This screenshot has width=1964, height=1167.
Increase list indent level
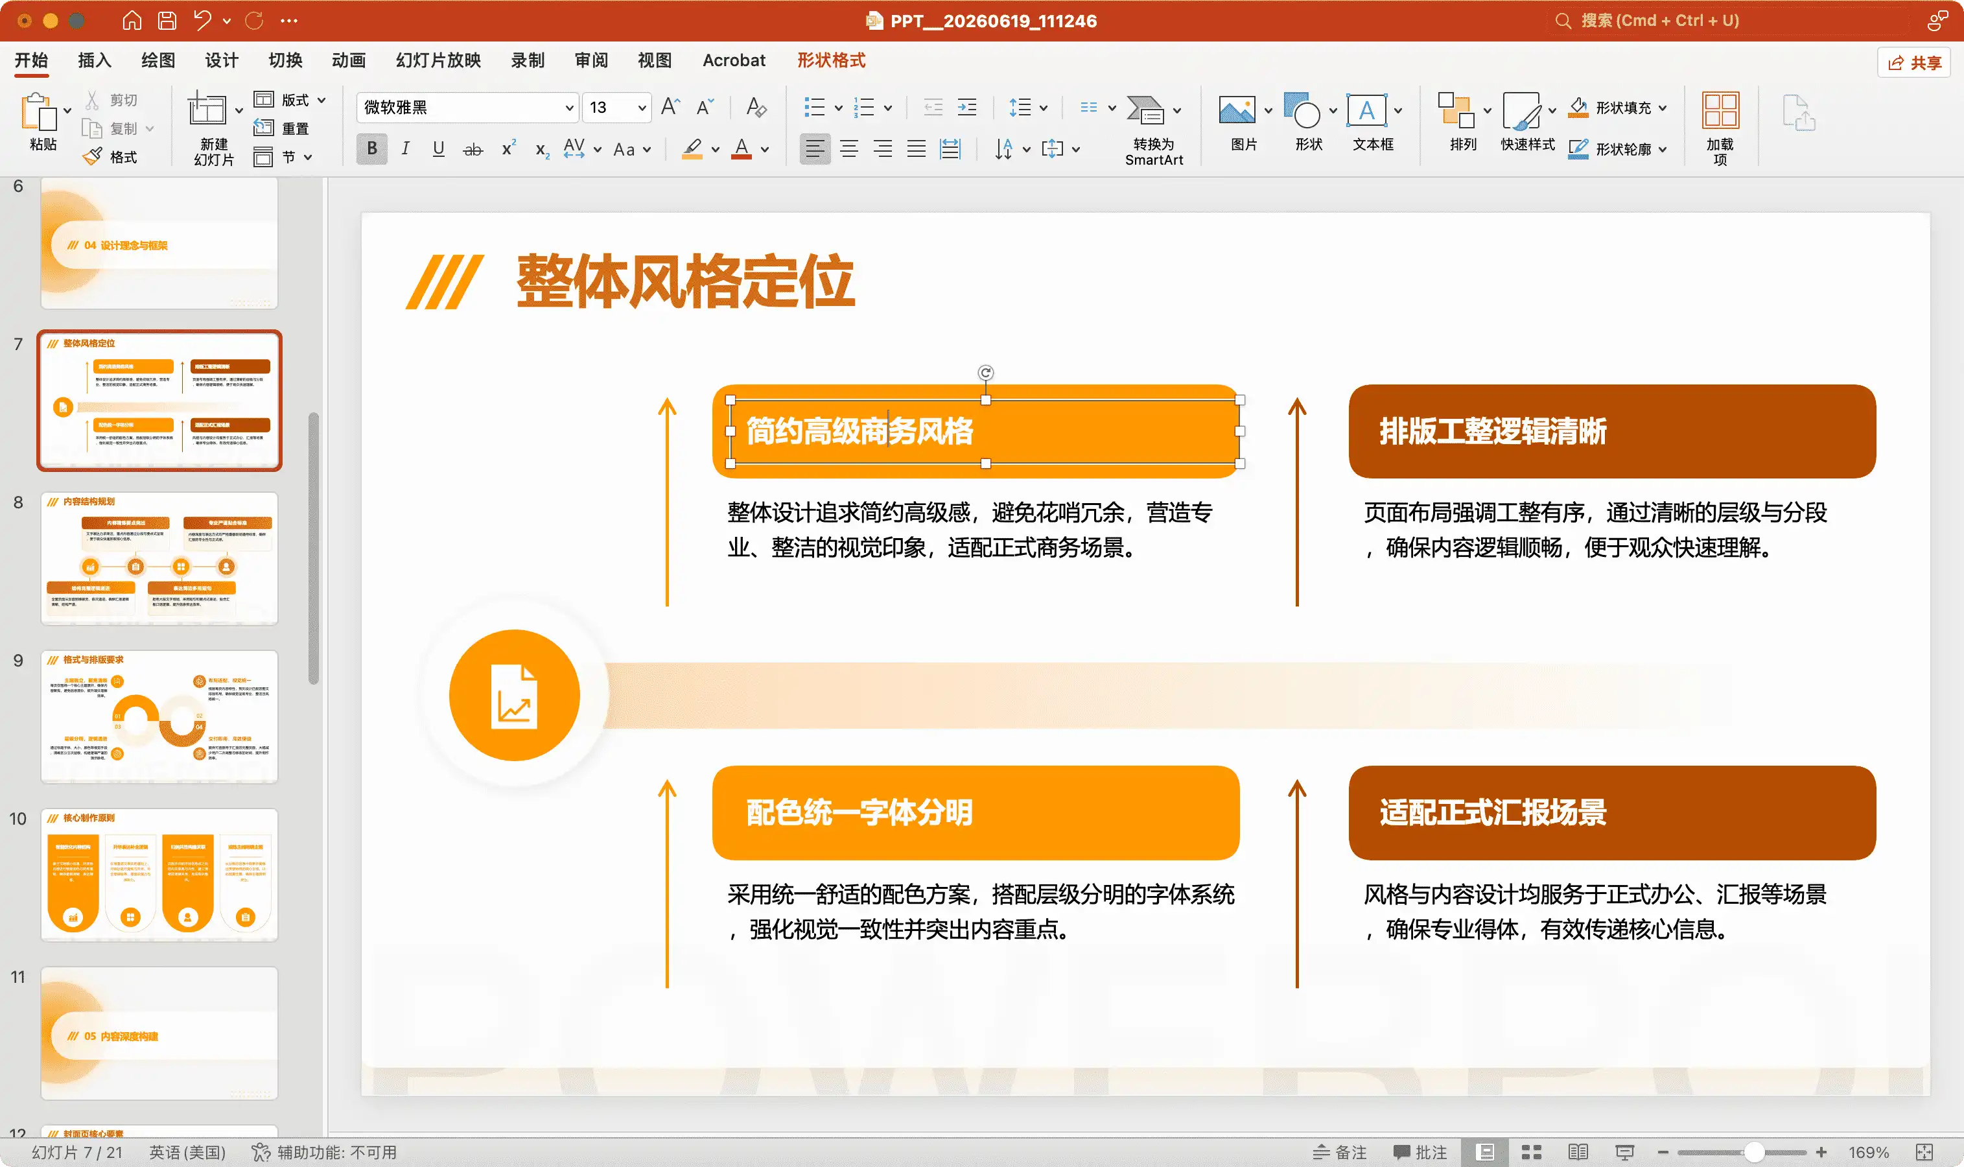pyautogui.click(x=967, y=107)
